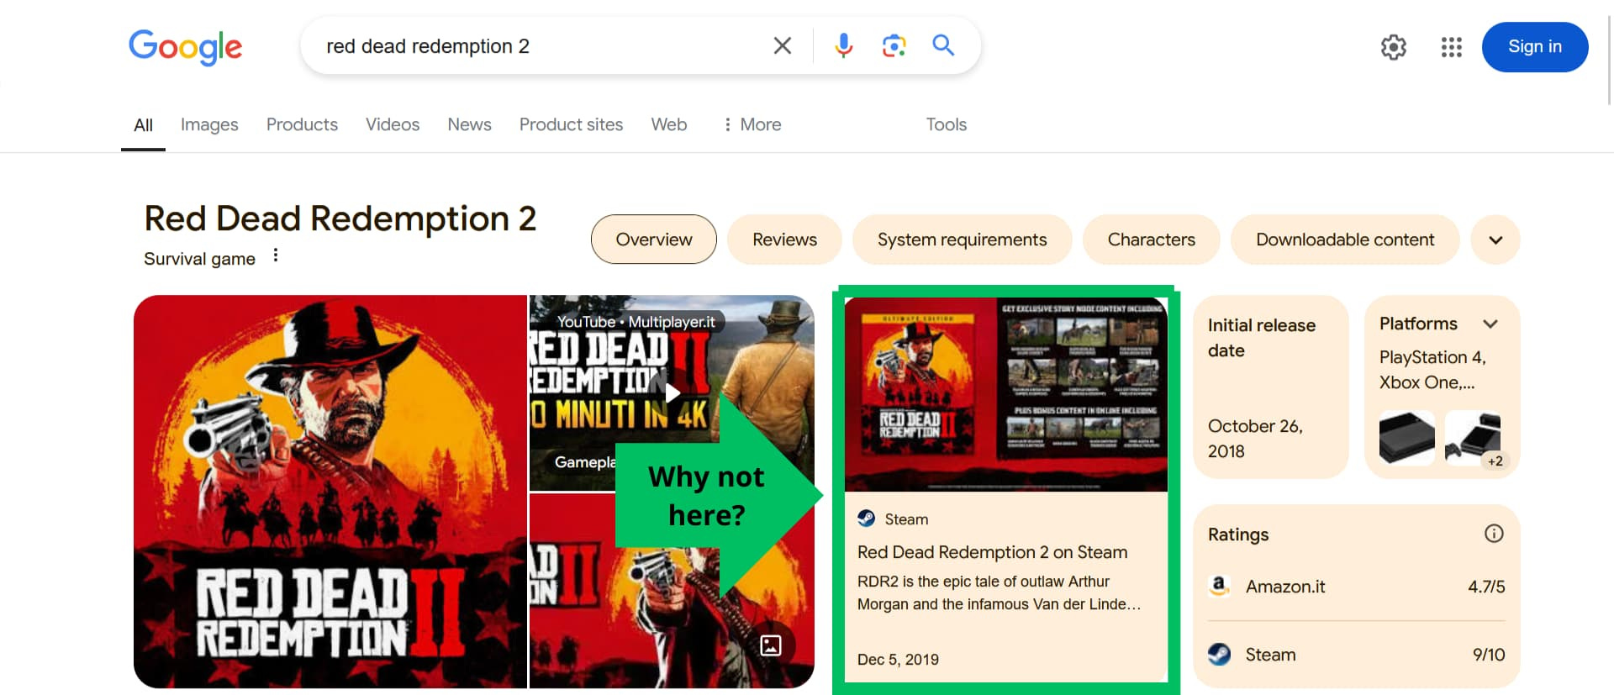Click the Google logo
The height and width of the screenshot is (695, 1614).
click(x=185, y=47)
